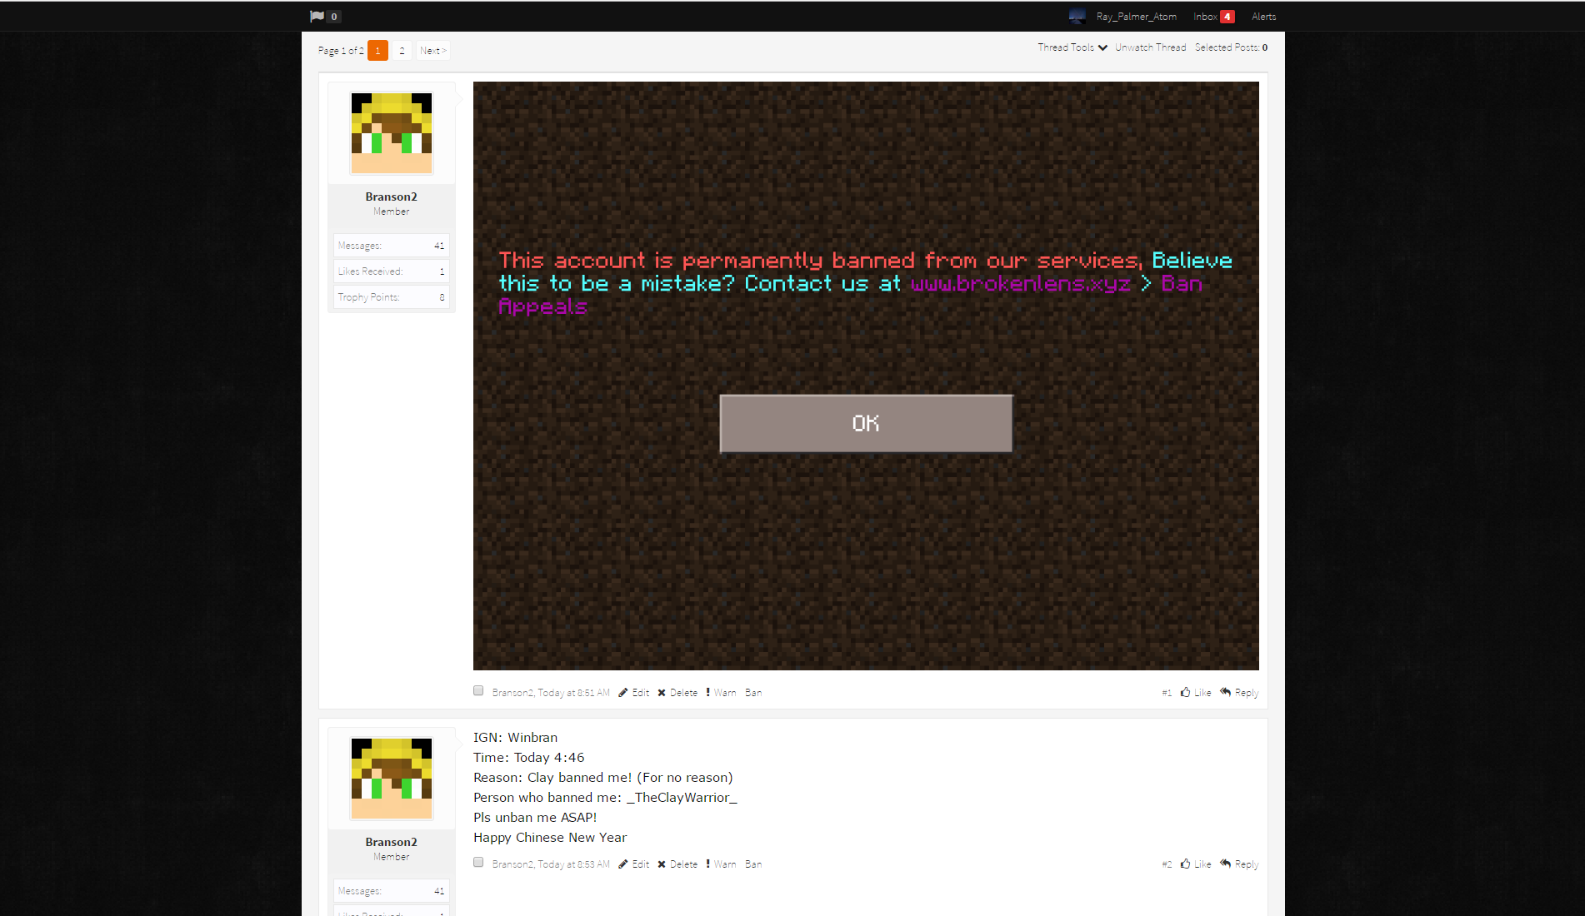1585x916 pixels.
Task: Click Unwatch Thread link
Action: (x=1150, y=47)
